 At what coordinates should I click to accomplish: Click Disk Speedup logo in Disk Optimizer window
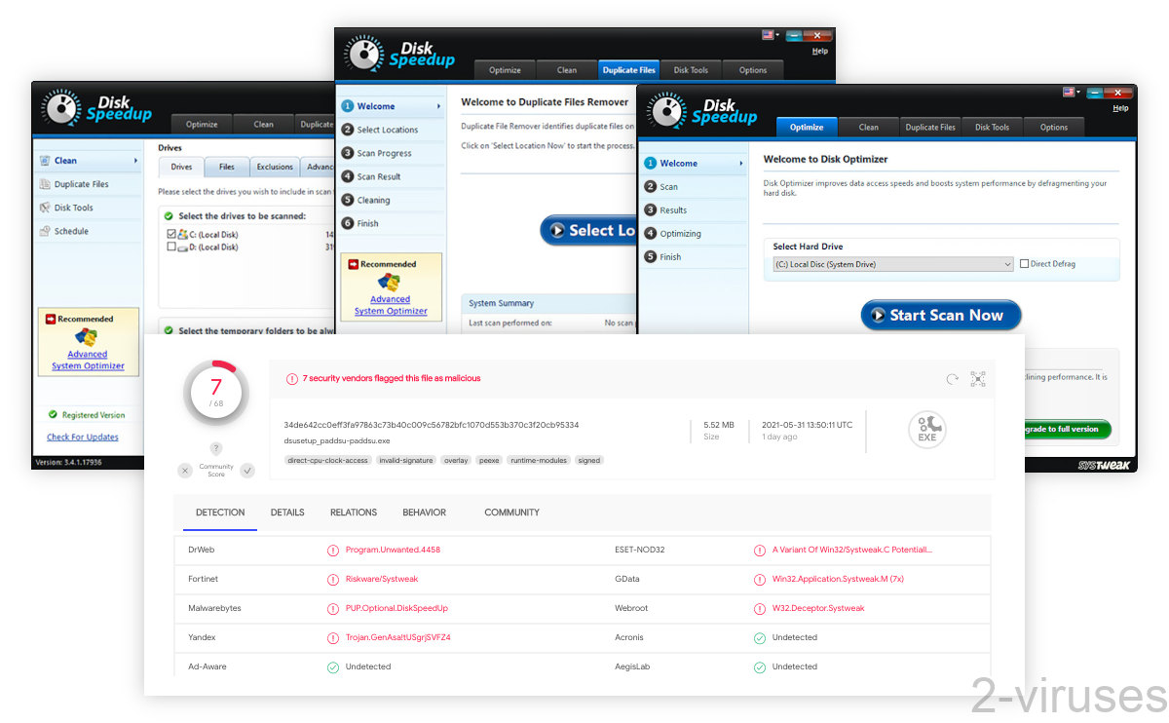coord(703,112)
